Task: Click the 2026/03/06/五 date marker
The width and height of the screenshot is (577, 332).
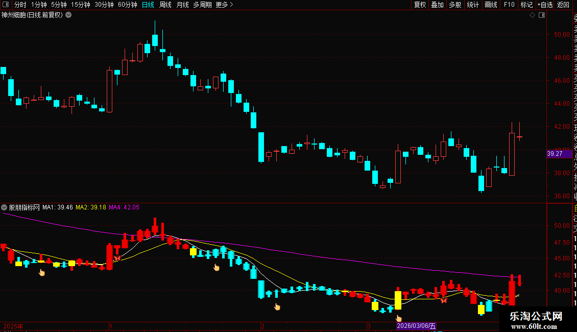Action: [416, 326]
